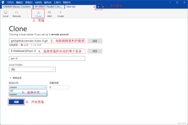Click the git URL source field
This screenshot has width=188, height=125.
coord(47,41)
